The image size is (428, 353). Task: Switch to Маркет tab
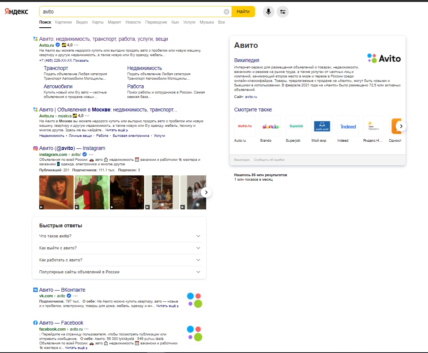(114, 22)
